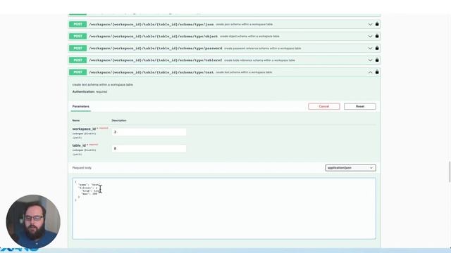Select the Parameters tab

click(81, 106)
